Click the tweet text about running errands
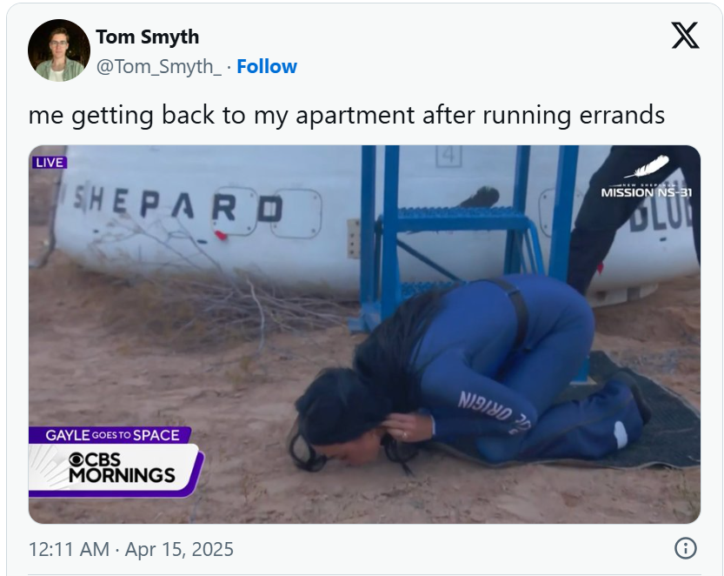This screenshot has height=576, width=724. (346, 115)
